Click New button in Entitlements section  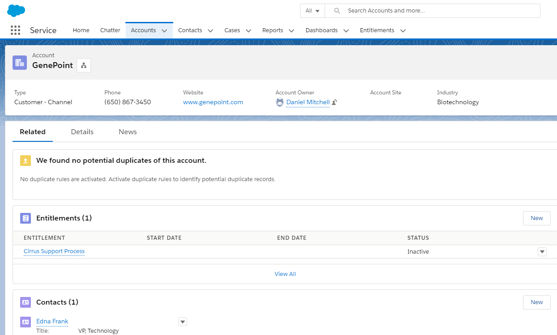(x=536, y=218)
